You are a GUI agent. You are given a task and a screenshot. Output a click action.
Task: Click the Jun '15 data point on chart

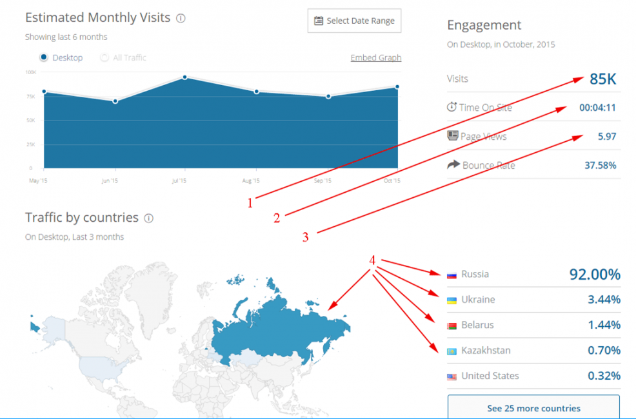click(115, 101)
